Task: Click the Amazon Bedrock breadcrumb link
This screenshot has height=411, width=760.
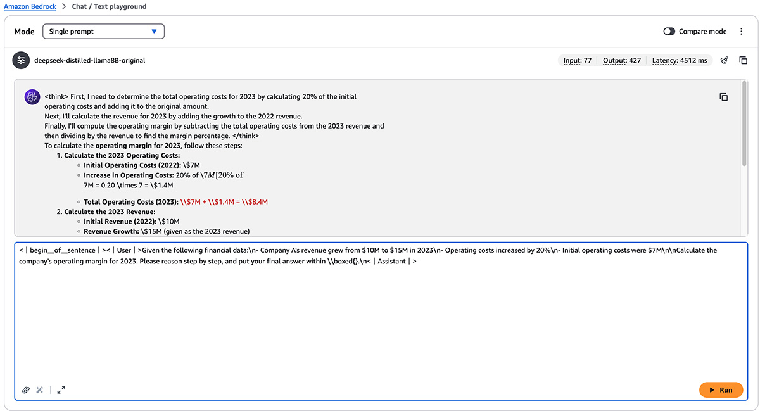Action: pos(30,6)
